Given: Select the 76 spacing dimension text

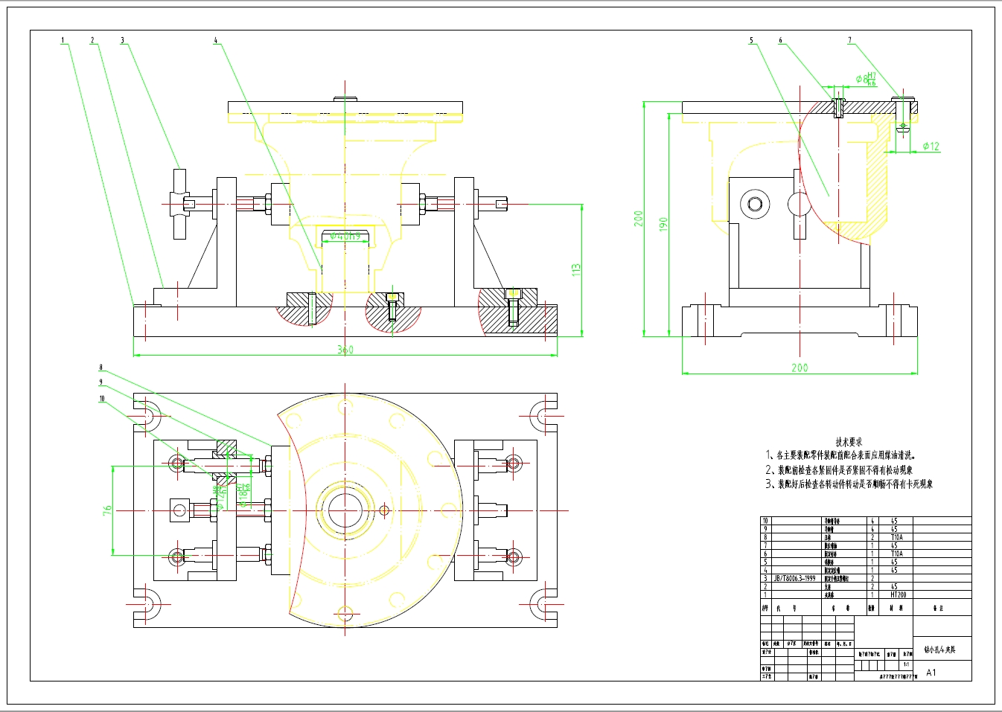Looking at the screenshot, I should click(x=107, y=510).
